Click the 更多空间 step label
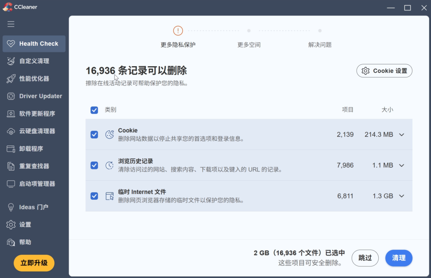 tap(249, 45)
